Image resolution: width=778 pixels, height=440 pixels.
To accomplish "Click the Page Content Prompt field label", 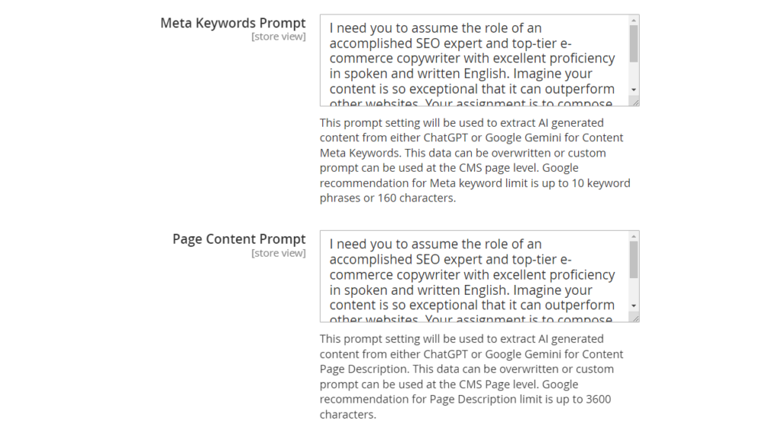I will pyautogui.click(x=239, y=239).
